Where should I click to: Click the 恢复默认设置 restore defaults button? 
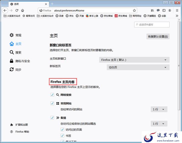158,37
